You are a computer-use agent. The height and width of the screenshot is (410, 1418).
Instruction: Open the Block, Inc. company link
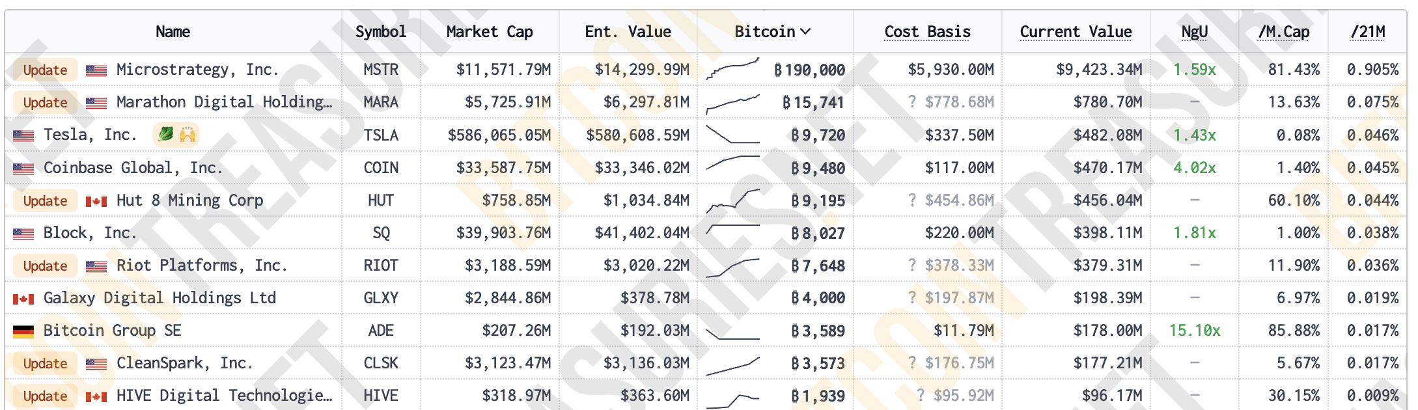[x=90, y=233]
